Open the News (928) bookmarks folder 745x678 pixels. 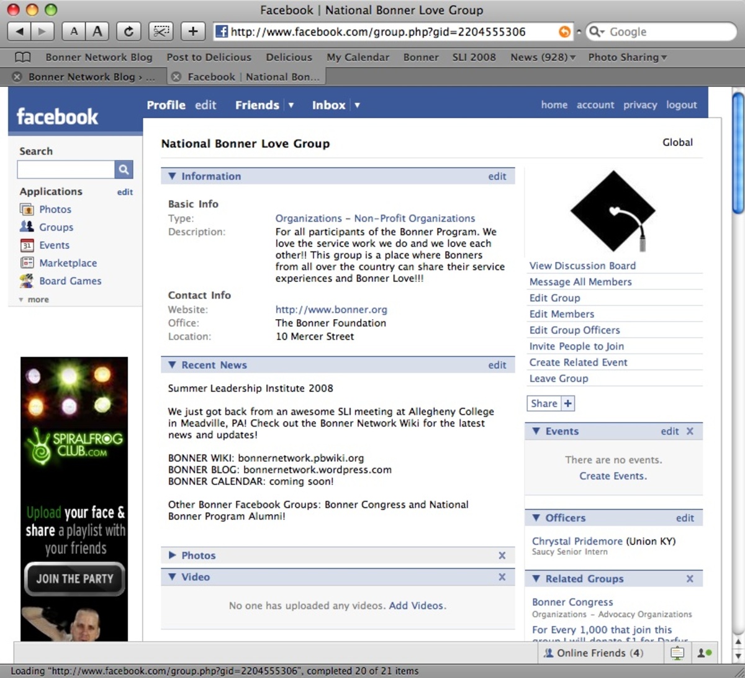(x=543, y=57)
